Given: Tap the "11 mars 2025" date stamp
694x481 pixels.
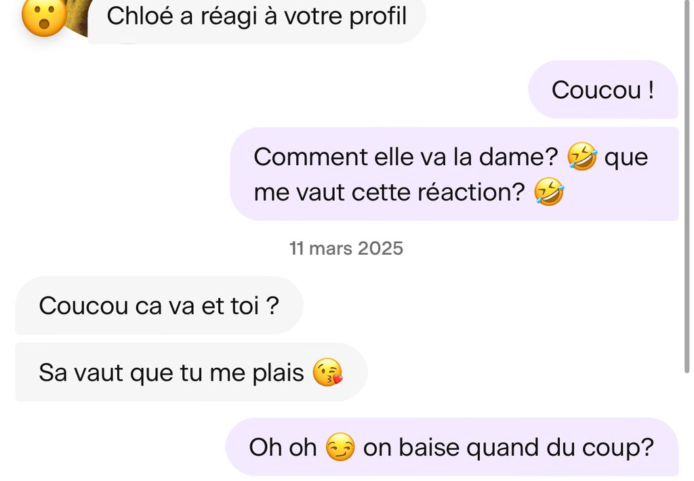Looking at the screenshot, I should [x=346, y=249].
